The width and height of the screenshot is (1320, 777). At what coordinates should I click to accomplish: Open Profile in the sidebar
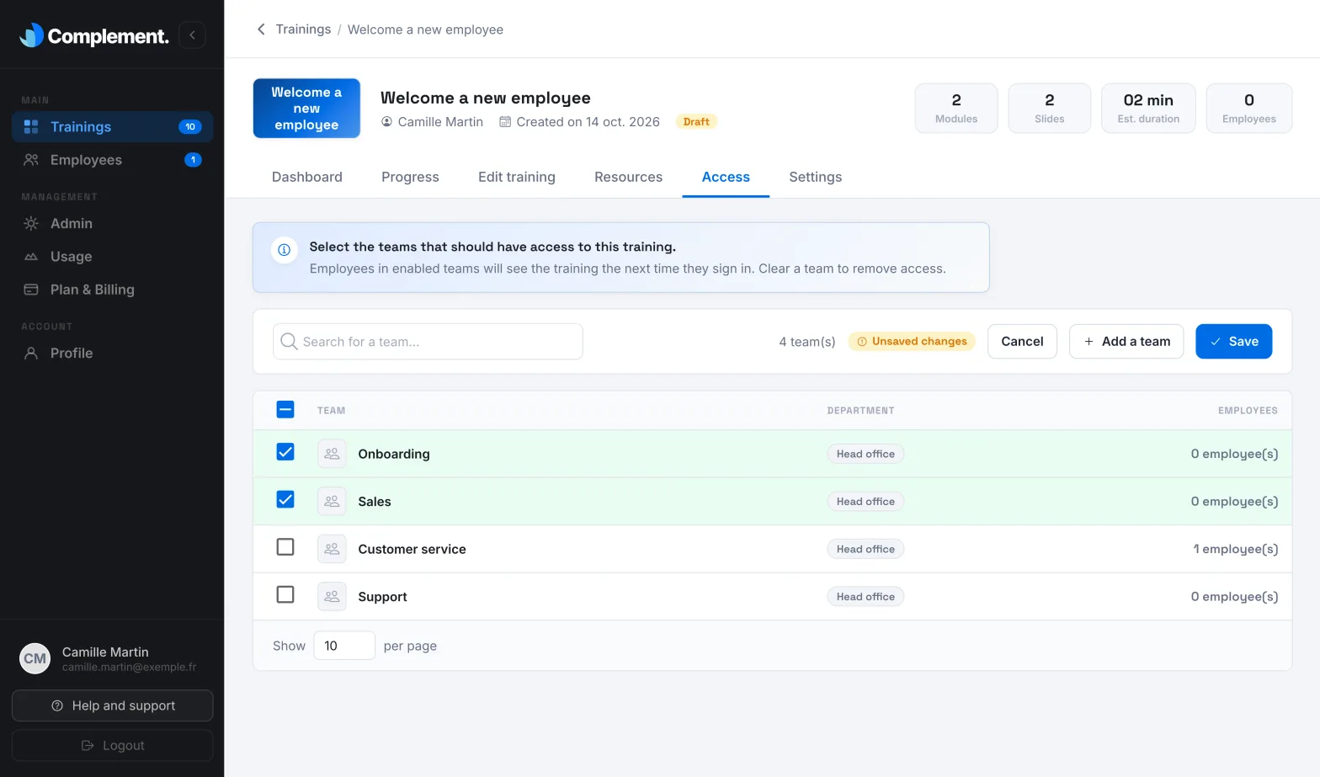click(x=112, y=354)
